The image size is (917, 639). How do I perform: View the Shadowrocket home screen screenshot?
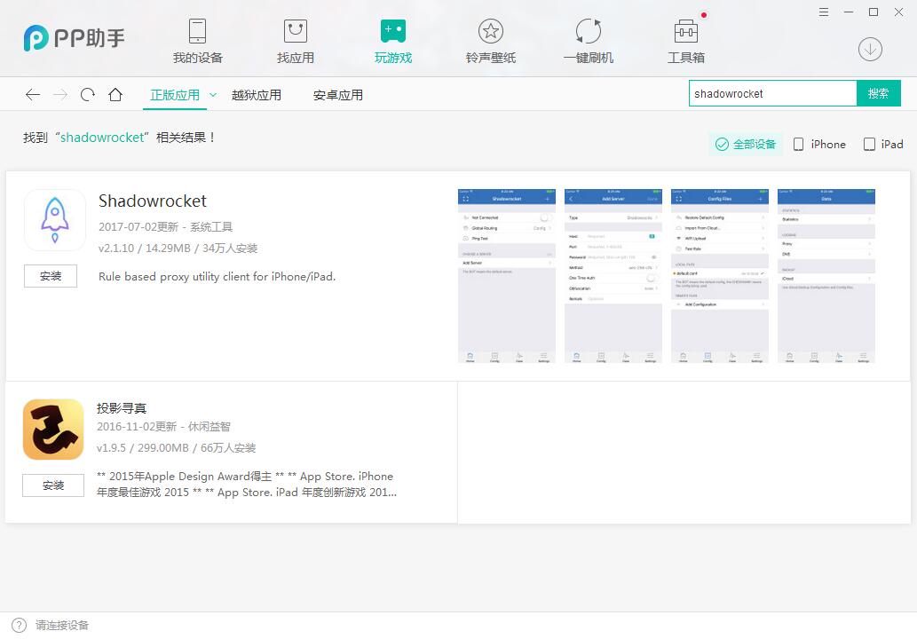pyautogui.click(x=507, y=276)
